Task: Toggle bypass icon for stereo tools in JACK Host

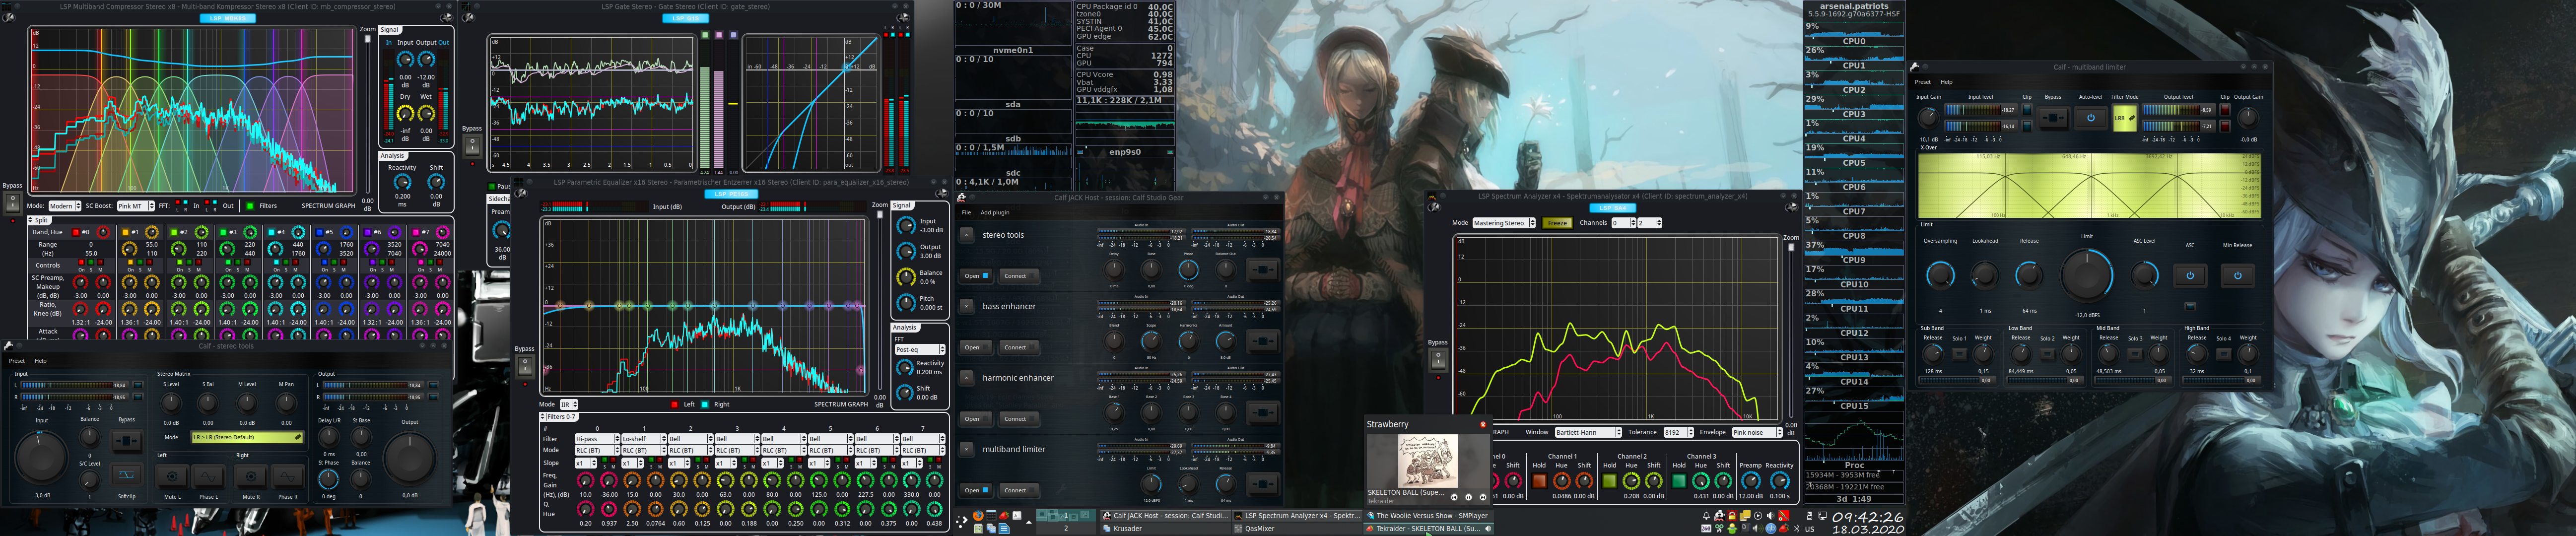Action: [1262, 269]
